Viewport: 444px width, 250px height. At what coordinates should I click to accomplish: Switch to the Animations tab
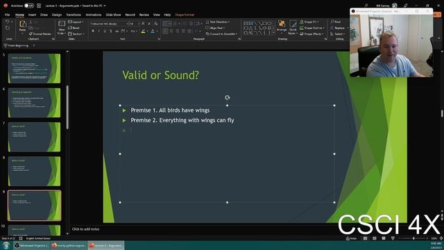[x=94, y=15]
